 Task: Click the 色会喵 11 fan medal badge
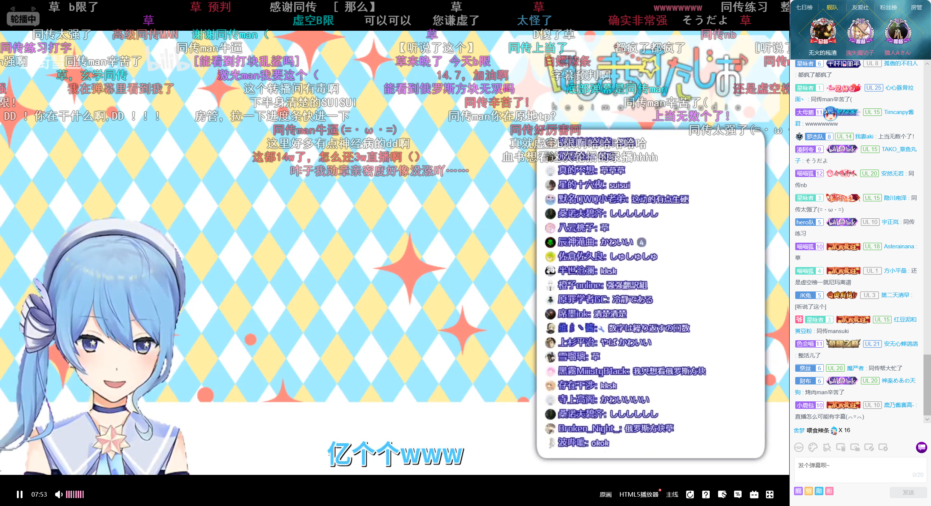pos(809,344)
